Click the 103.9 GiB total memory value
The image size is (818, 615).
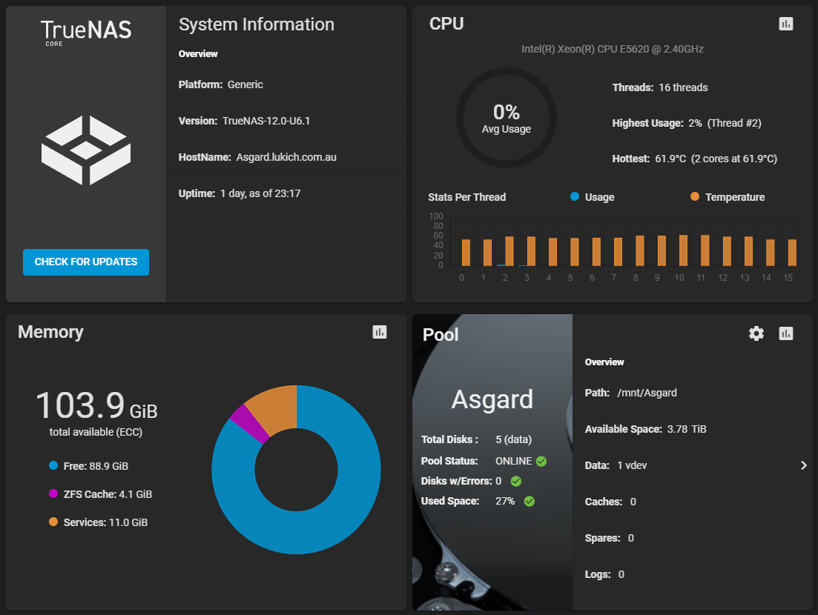tap(96, 405)
